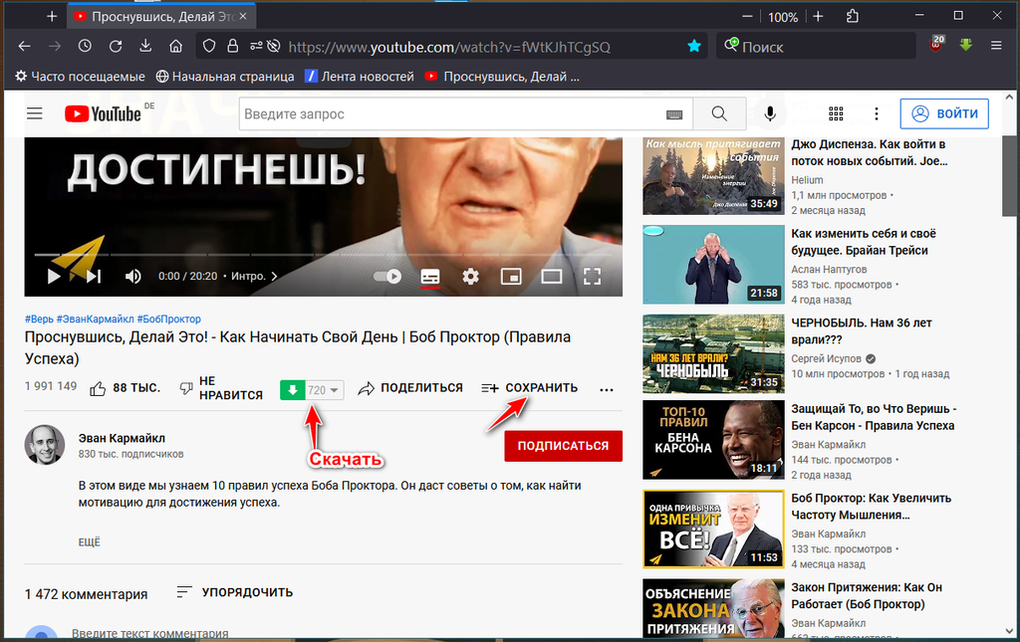The width and height of the screenshot is (1020, 642).
Task: Open the #Верь hashtag
Action: coord(39,320)
